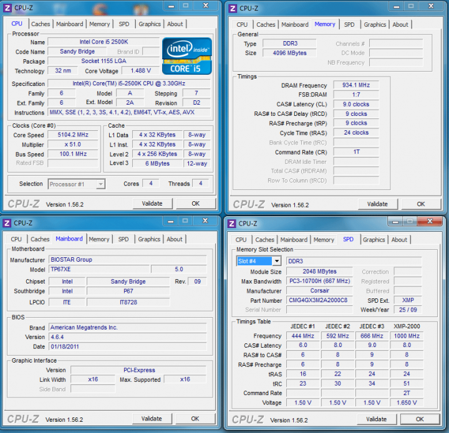Click the LPCIO chip value IT8728
The height and width of the screenshot is (433, 449).
coord(128,302)
